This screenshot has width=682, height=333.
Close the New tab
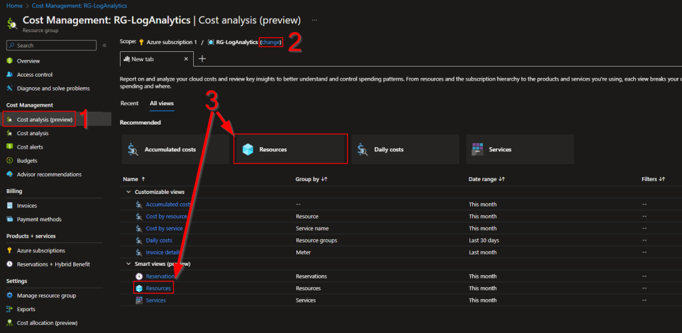[185, 59]
